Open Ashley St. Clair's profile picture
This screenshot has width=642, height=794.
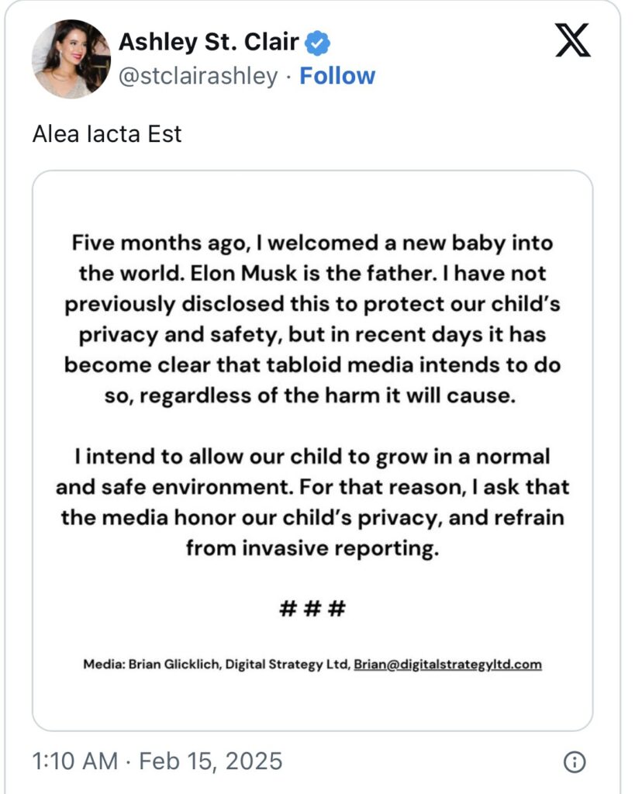coord(71,59)
